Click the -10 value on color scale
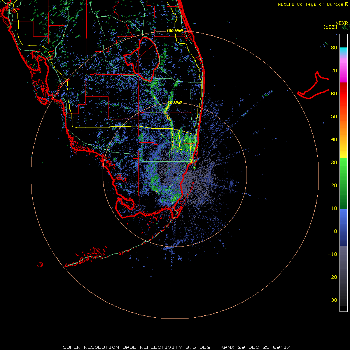 (x=332, y=254)
